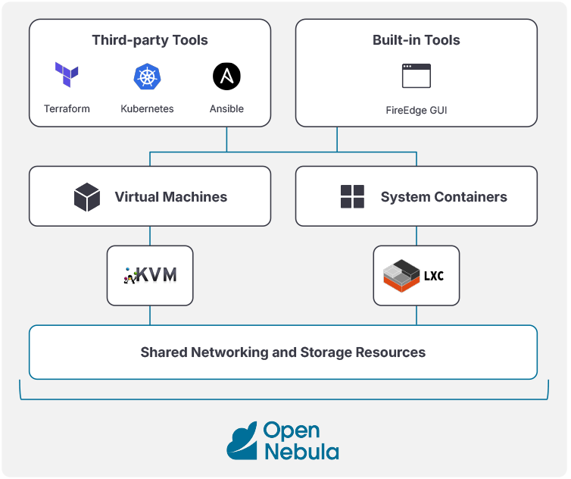571x479 pixels.
Task: Click the KVM logo box
Action: coord(150,276)
